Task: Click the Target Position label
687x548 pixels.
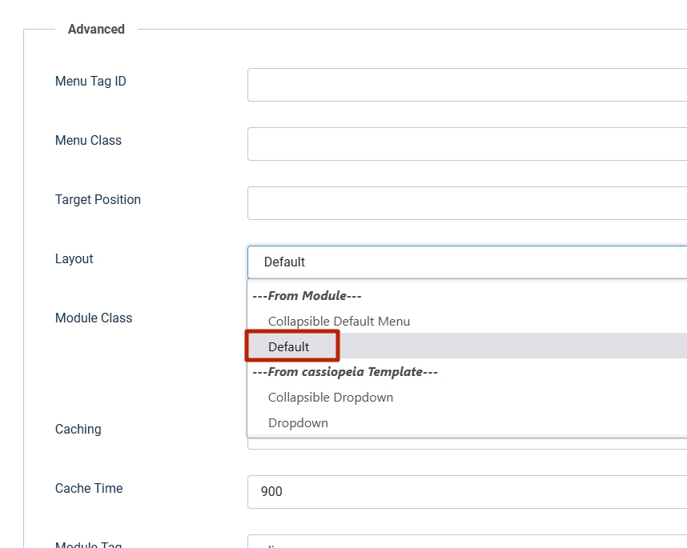Action: point(98,199)
